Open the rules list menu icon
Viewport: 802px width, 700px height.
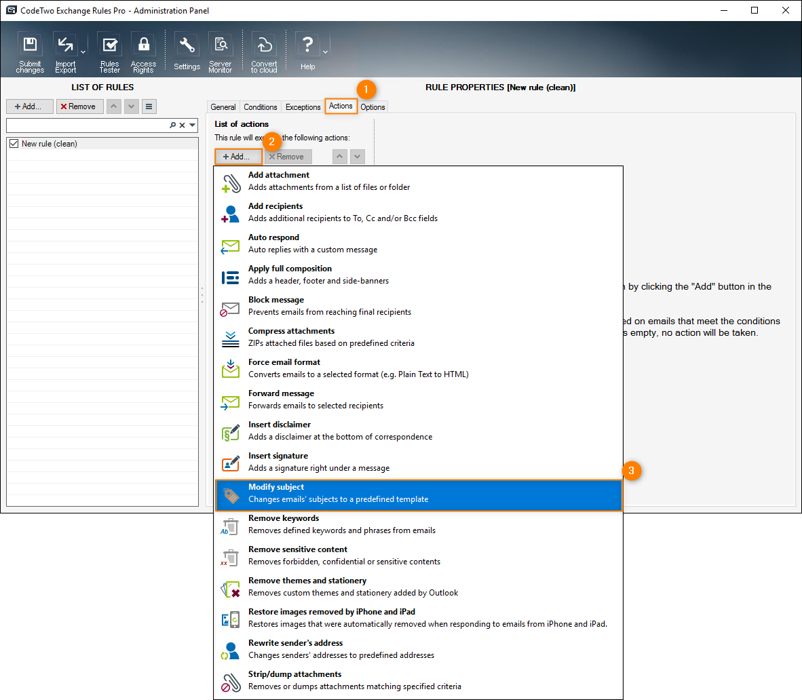[149, 106]
